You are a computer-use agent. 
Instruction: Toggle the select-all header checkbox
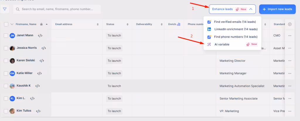(6, 24)
